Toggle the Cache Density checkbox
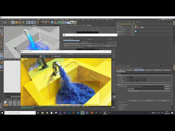Image resolution: width=175 pixels, height=131 pixels. (128, 106)
